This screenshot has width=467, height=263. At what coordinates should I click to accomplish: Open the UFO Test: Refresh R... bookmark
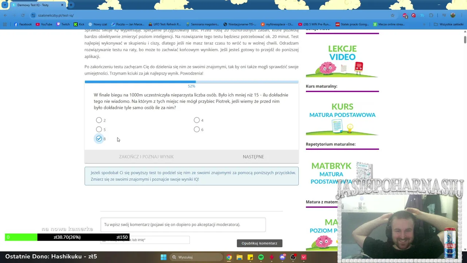[165, 24]
